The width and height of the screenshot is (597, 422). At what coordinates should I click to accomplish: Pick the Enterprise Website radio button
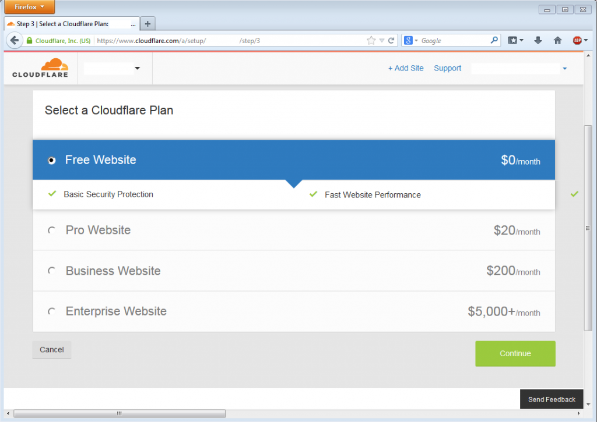tap(52, 312)
